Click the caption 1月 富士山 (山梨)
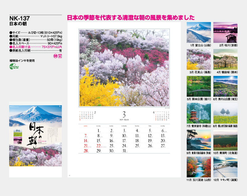Screen dimensions: 247x196 point(200,45)
